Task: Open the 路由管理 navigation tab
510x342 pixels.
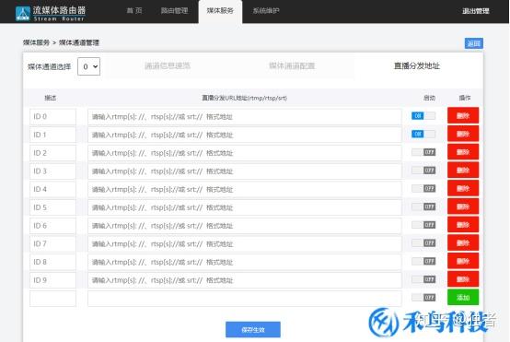Action: 174,11
